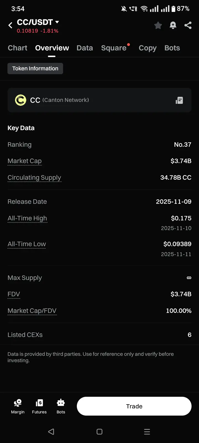Tap the Circulating Supply term explanation
Screen dimensions: 199x443
[34, 177]
